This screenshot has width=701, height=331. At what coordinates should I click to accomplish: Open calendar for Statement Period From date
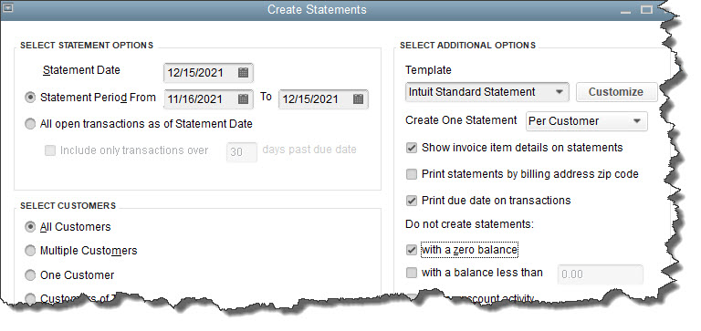(x=243, y=98)
